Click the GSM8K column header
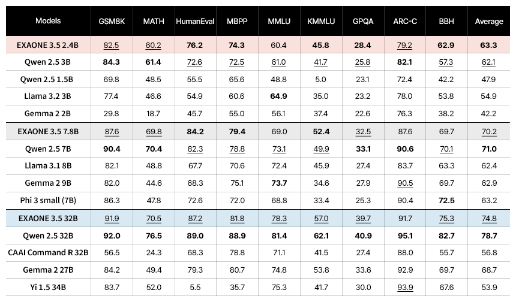Screen dimensions: 516x302 [111, 21]
